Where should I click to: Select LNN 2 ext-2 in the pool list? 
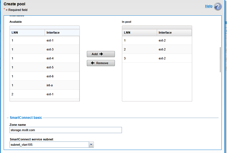tap(157, 49)
